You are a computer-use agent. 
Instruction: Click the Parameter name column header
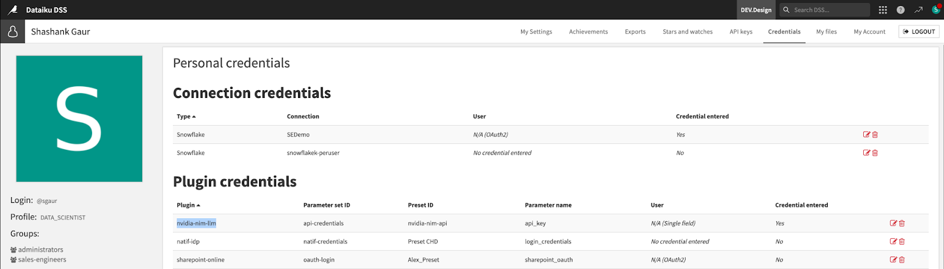point(548,205)
